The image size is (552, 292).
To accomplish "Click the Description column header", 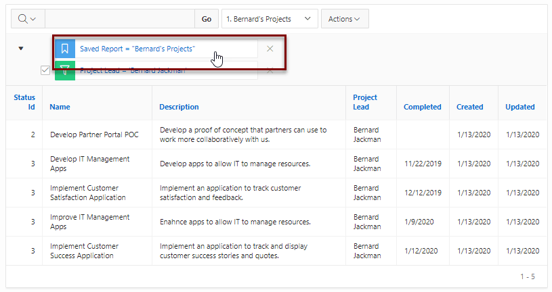I will 179,107.
